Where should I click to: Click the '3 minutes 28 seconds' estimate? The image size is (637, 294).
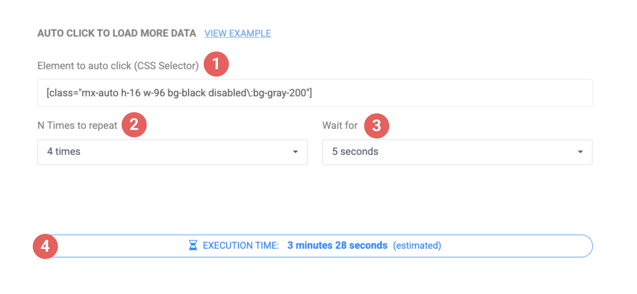pyautogui.click(x=337, y=245)
